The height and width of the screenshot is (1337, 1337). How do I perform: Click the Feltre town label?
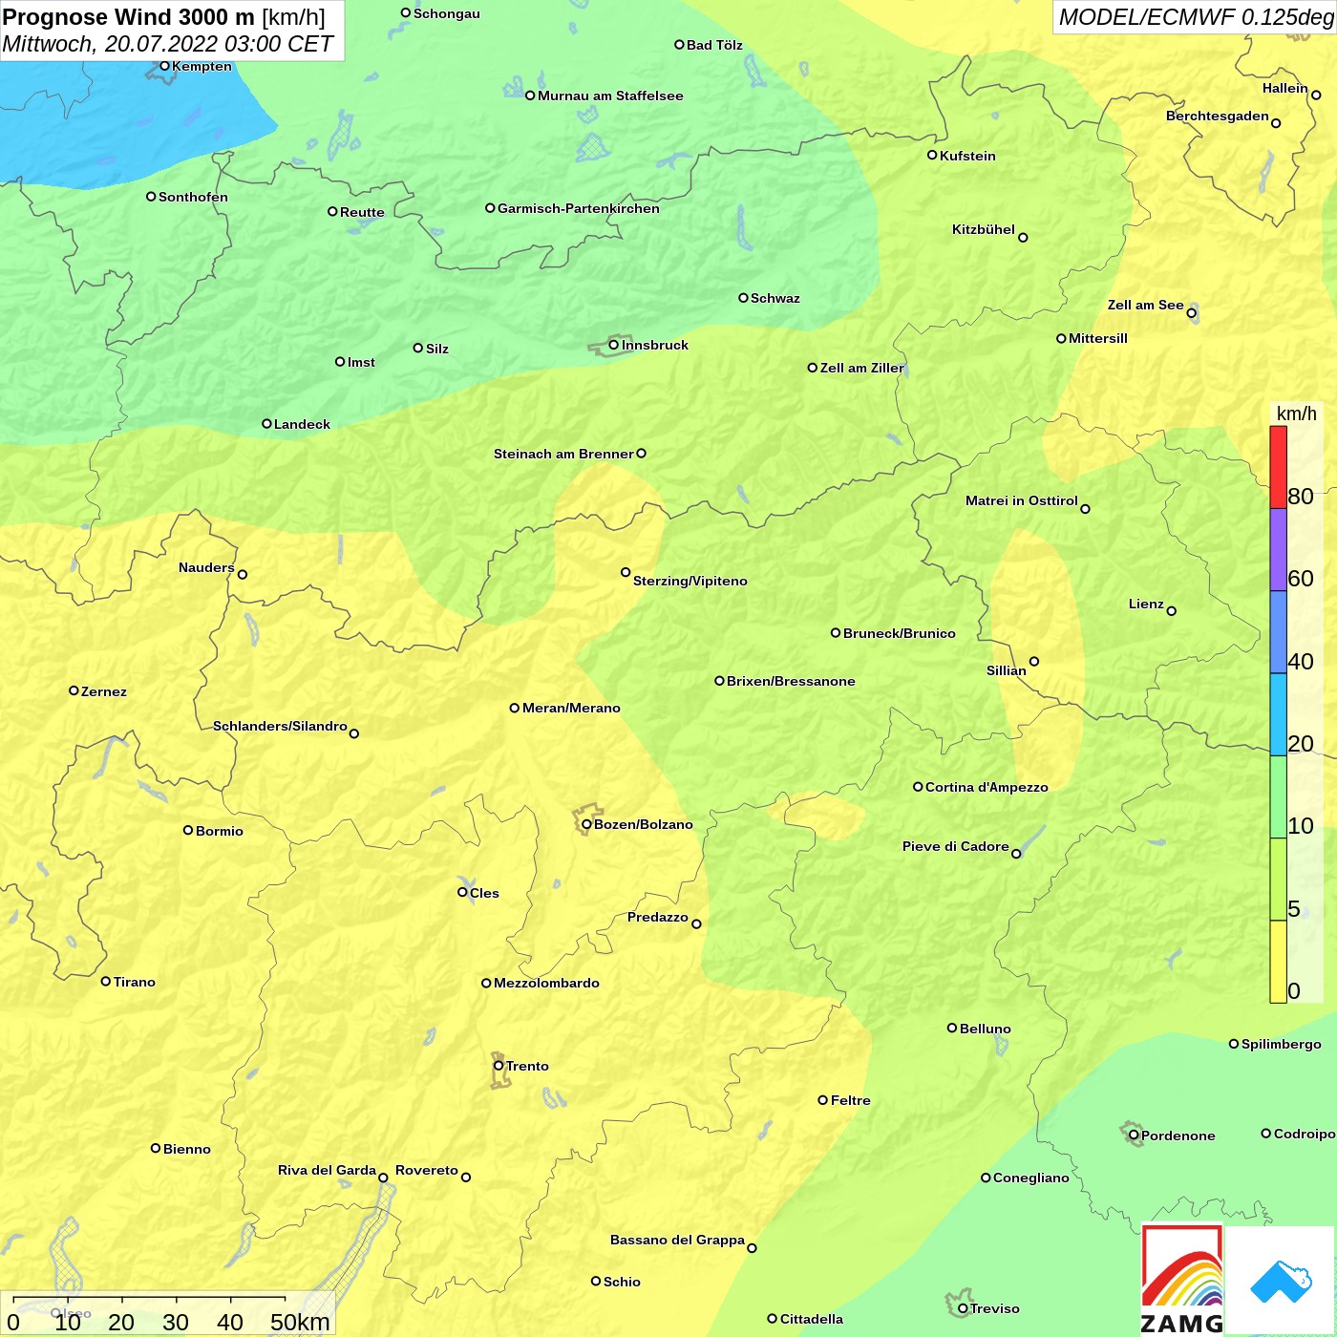click(851, 1100)
